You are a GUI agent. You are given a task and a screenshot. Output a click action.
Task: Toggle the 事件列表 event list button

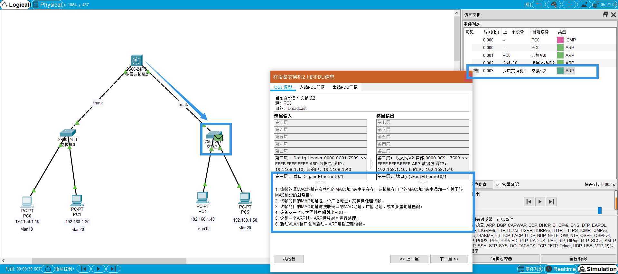[x=530, y=269]
